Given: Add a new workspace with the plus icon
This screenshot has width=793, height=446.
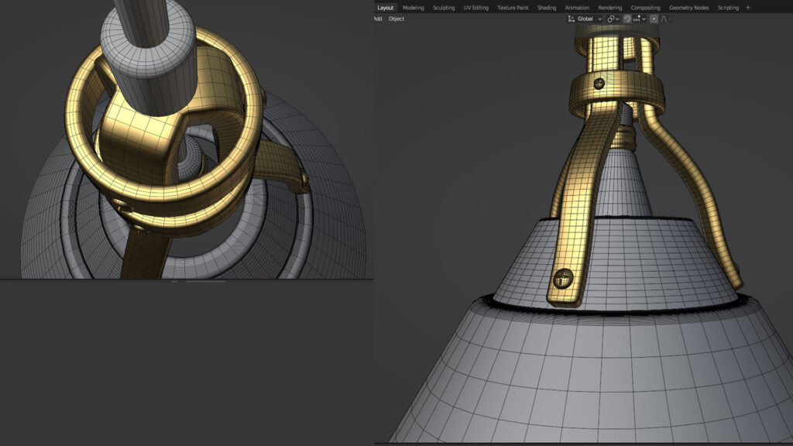Looking at the screenshot, I should point(747,8).
